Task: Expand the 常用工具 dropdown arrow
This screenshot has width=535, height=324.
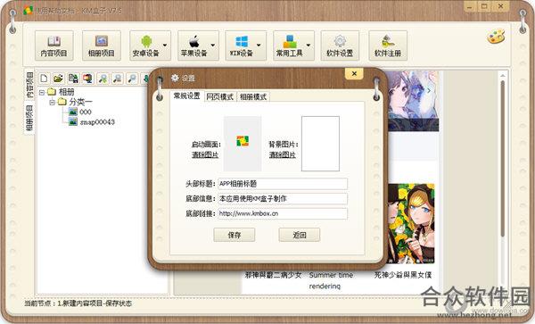Action: click(x=309, y=45)
